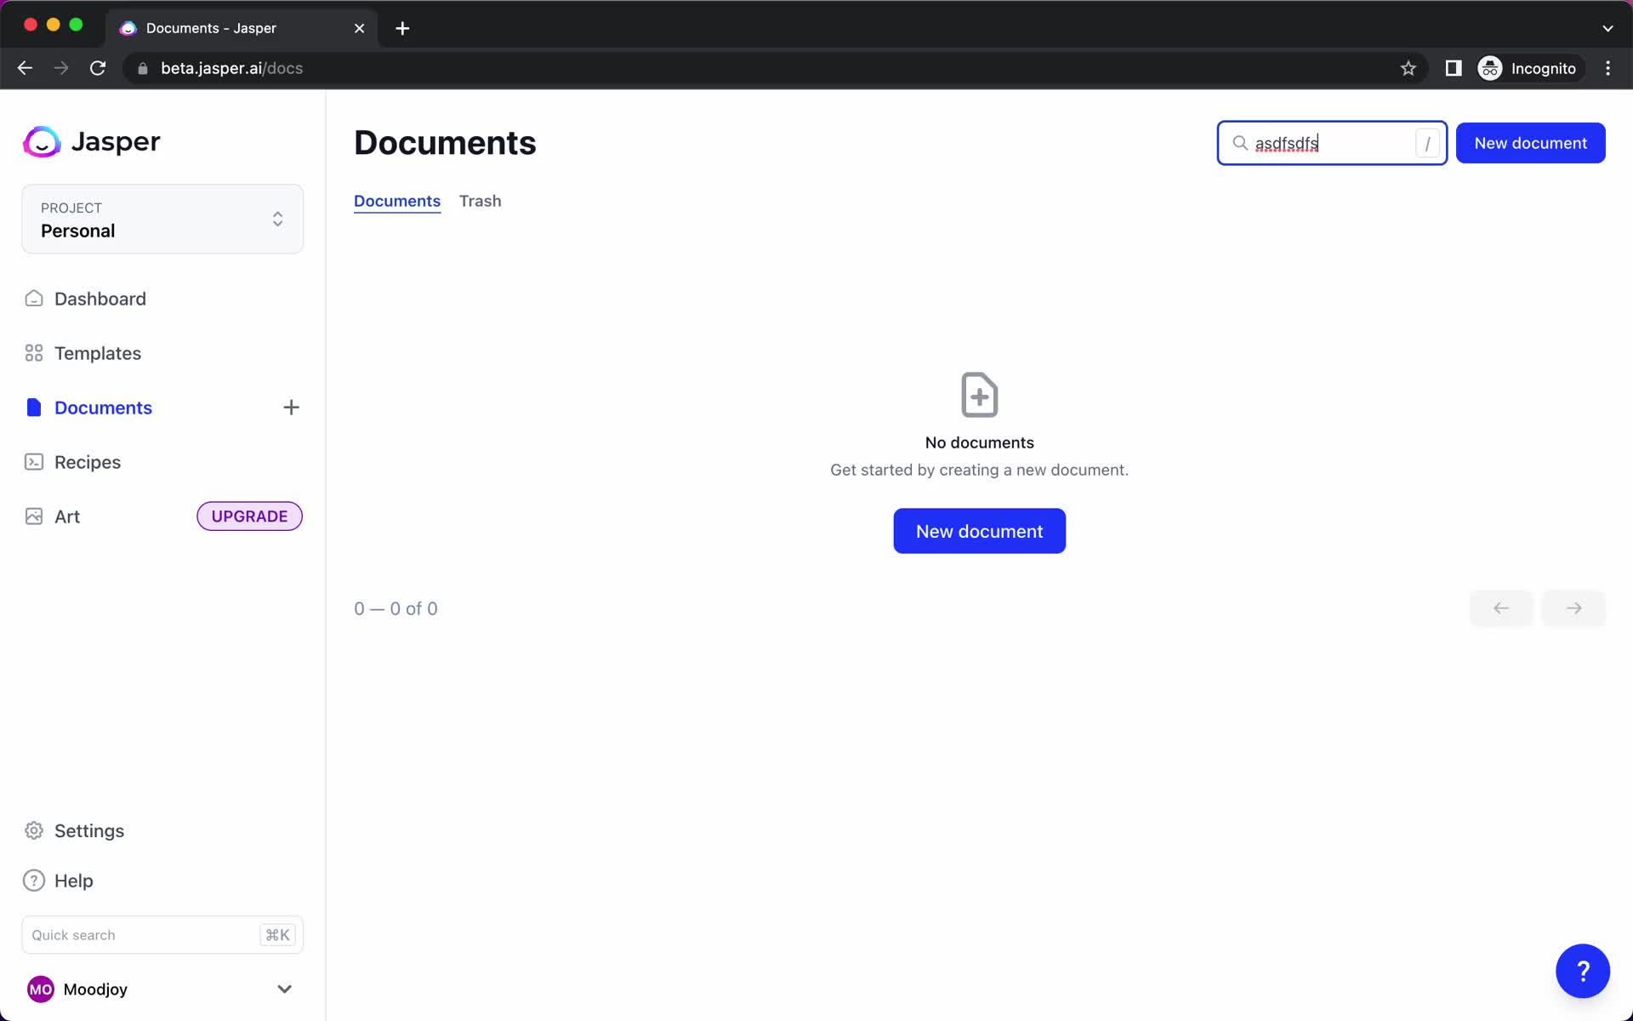The image size is (1633, 1021).
Task: Click the UPGRADE button for Art
Action: point(248,516)
